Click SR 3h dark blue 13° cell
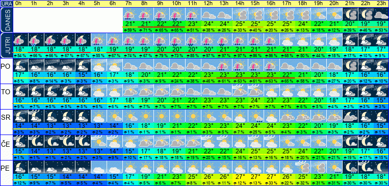Image resolution: width=389 pixels, height=186 pixels. click(x=67, y=125)
